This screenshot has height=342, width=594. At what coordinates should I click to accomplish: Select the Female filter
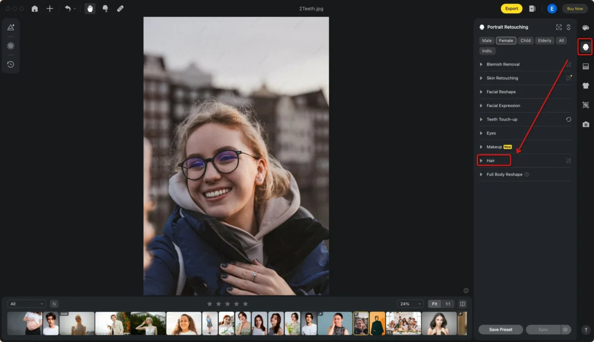coord(506,41)
